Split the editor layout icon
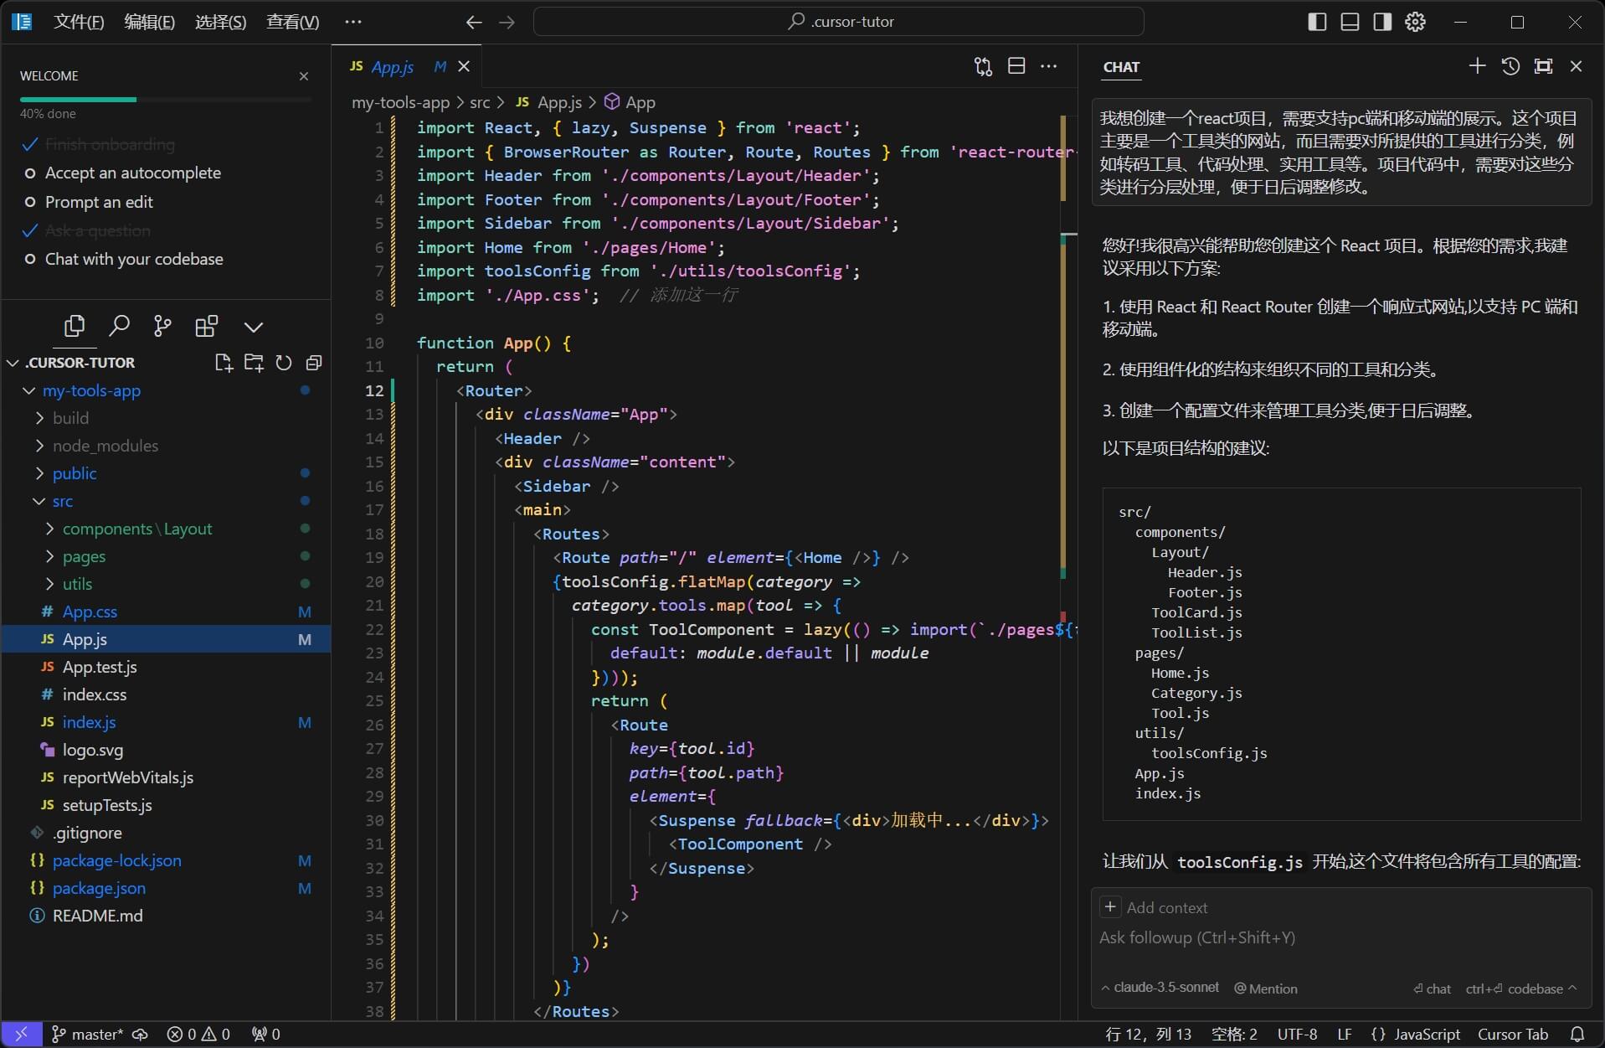 point(1016,66)
